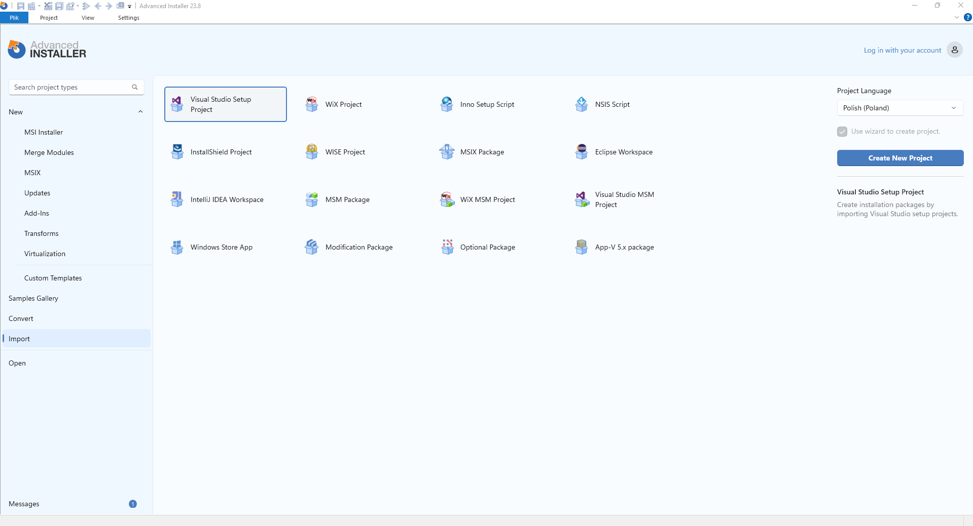Open the Customize Quick Access Toolbar dropdown
The image size is (973, 526).
(129, 7)
